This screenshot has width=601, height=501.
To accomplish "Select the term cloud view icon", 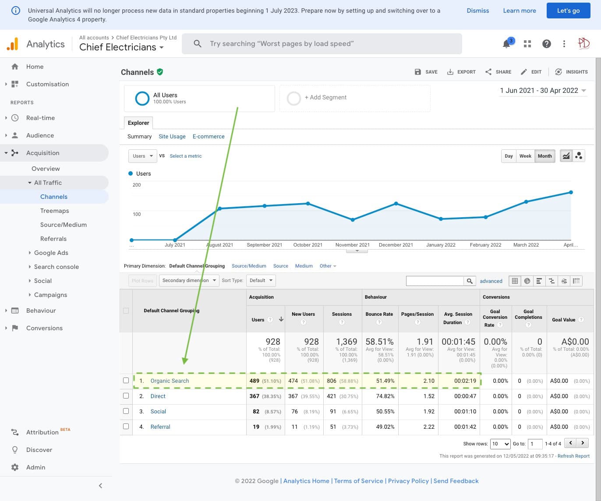I will click(x=564, y=281).
